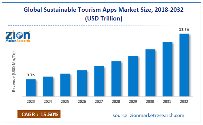Viewport: 203px width, 125px height.
Task: Click the 2031 axis label
Action: (167, 101)
